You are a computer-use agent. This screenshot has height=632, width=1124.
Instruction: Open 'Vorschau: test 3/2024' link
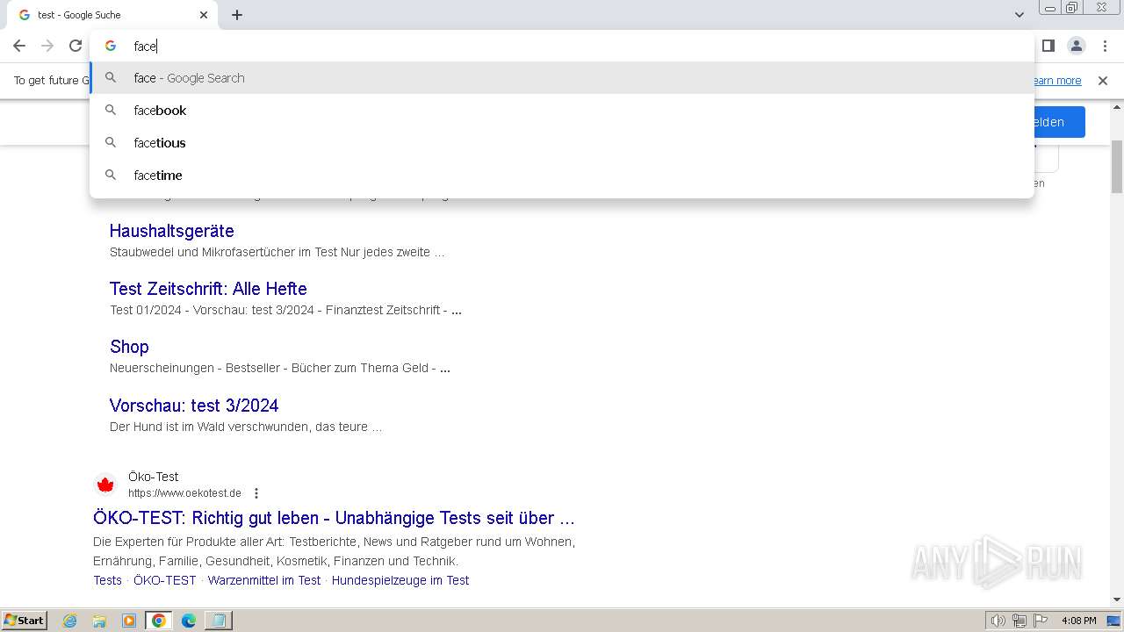pos(194,406)
